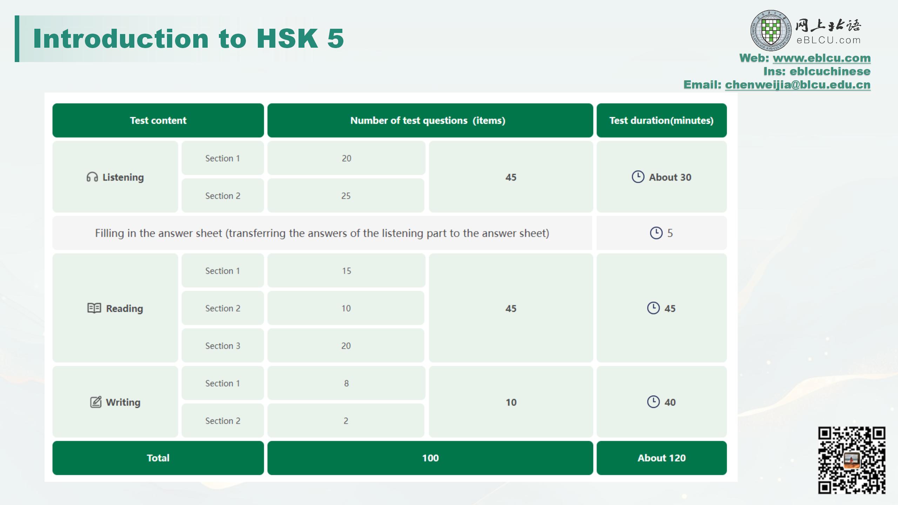Screen dimensions: 898x505
Task: Click the QR code image
Action: (x=852, y=460)
